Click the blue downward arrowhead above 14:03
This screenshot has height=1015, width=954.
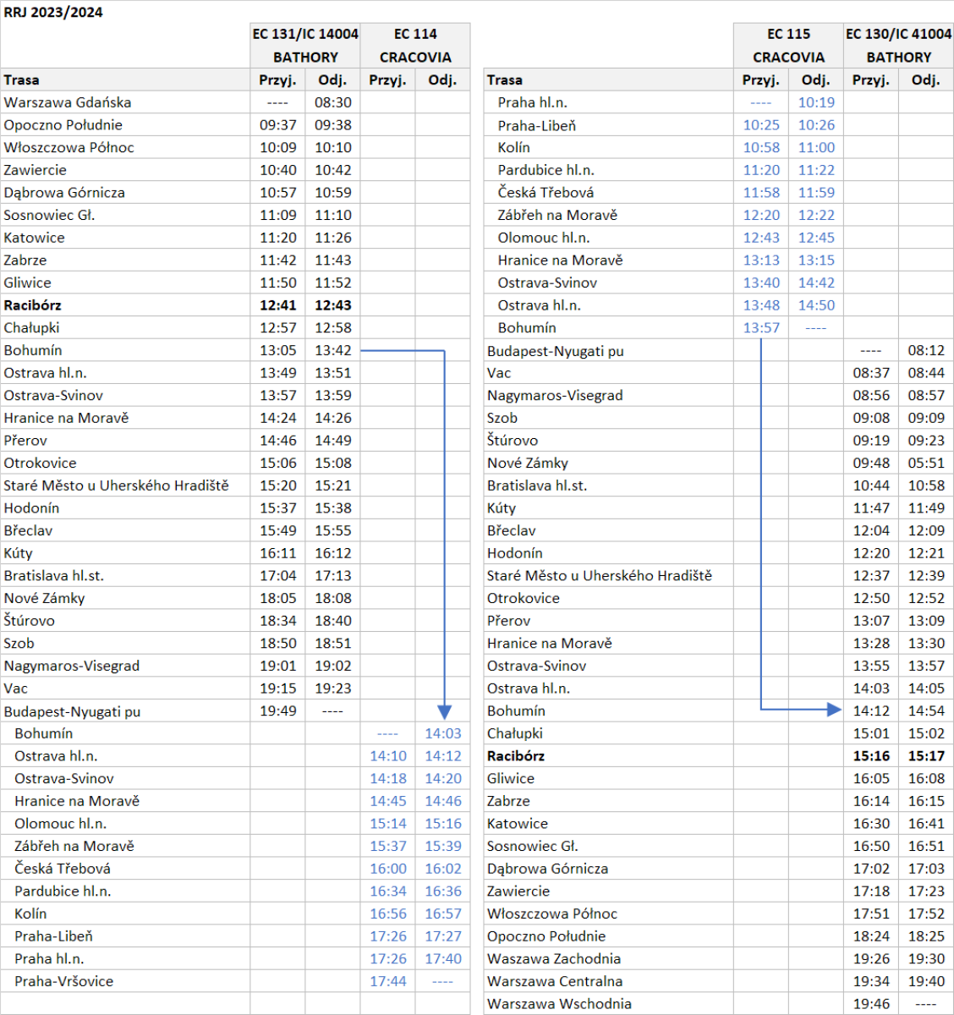444,712
